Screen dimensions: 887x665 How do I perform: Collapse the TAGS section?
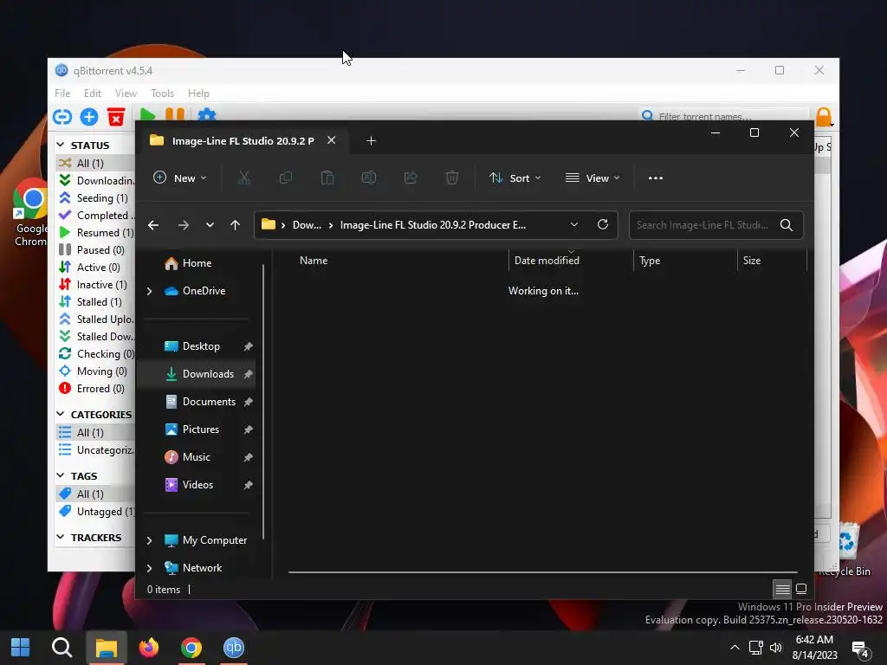tap(61, 475)
